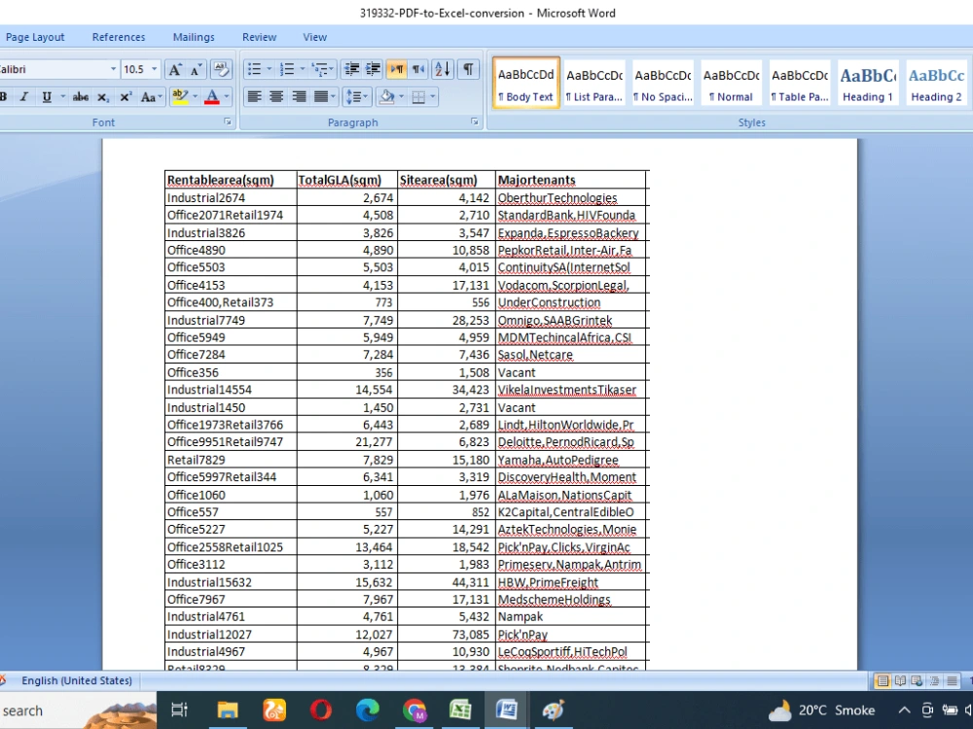The height and width of the screenshot is (729, 973).
Task: Decrease the paragraph indent
Action: tap(352, 69)
